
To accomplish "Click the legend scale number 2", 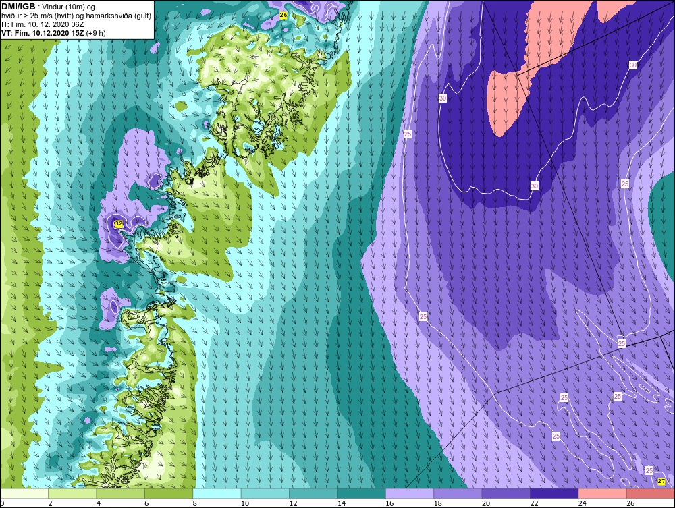I will tap(51, 503).
